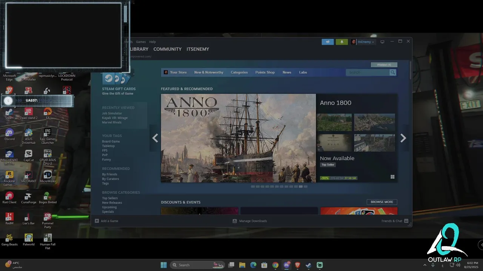This screenshot has width=483, height=271.
Task: Click the Windows platform icon on Anno 1800
Action: click(392, 177)
